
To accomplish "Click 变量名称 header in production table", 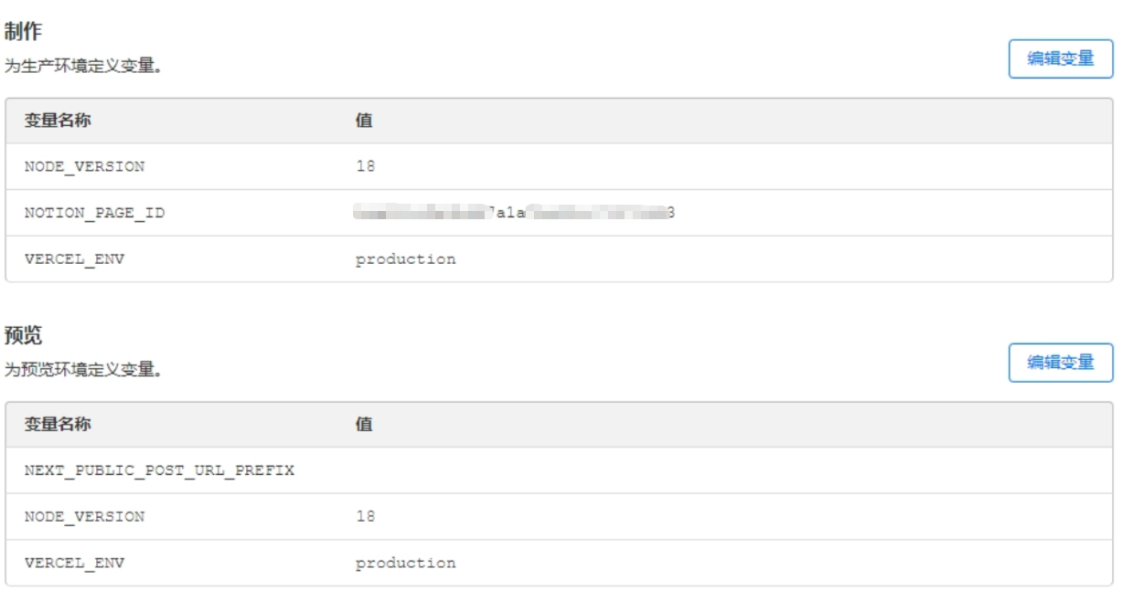I will (x=58, y=121).
